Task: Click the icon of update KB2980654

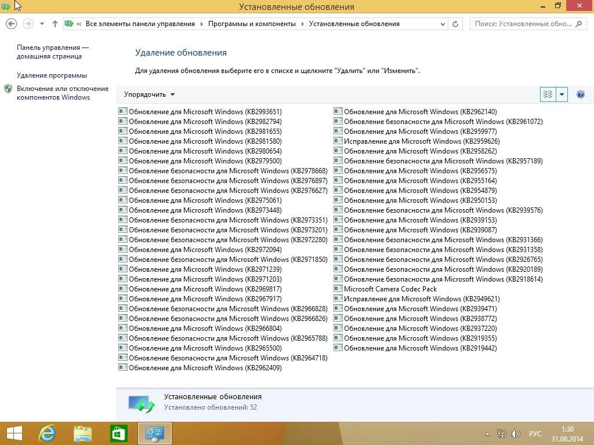Action: (123, 151)
